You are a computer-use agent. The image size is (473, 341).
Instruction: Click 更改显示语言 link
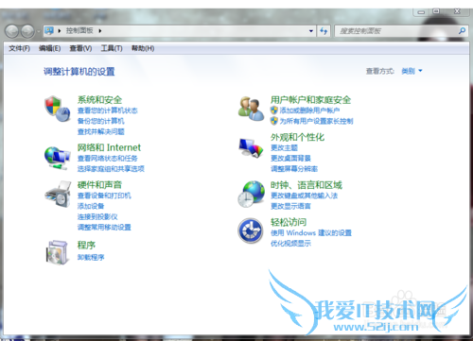point(290,206)
